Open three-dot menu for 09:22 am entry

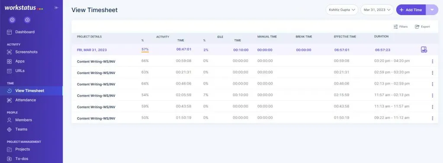tap(432, 118)
